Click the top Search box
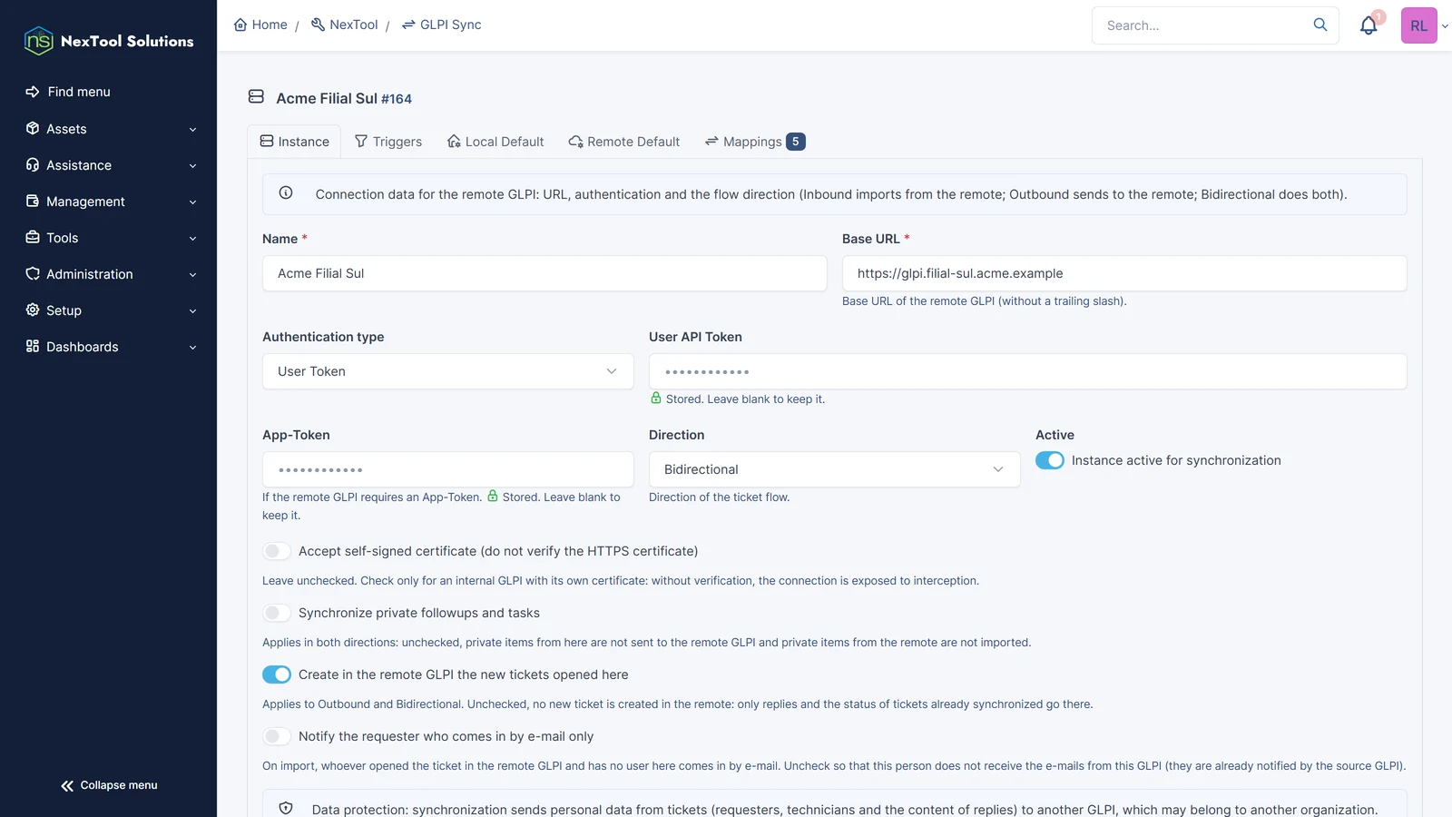1452x817 pixels. coord(1215,25)
